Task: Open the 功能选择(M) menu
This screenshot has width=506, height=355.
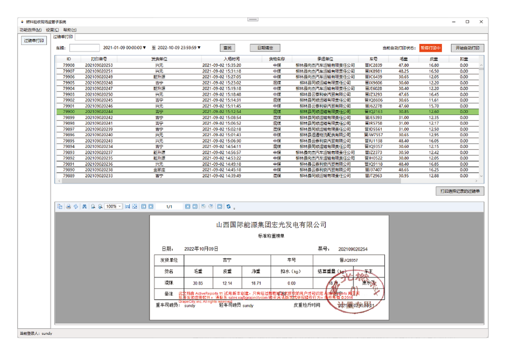Action: pos(31,30)
